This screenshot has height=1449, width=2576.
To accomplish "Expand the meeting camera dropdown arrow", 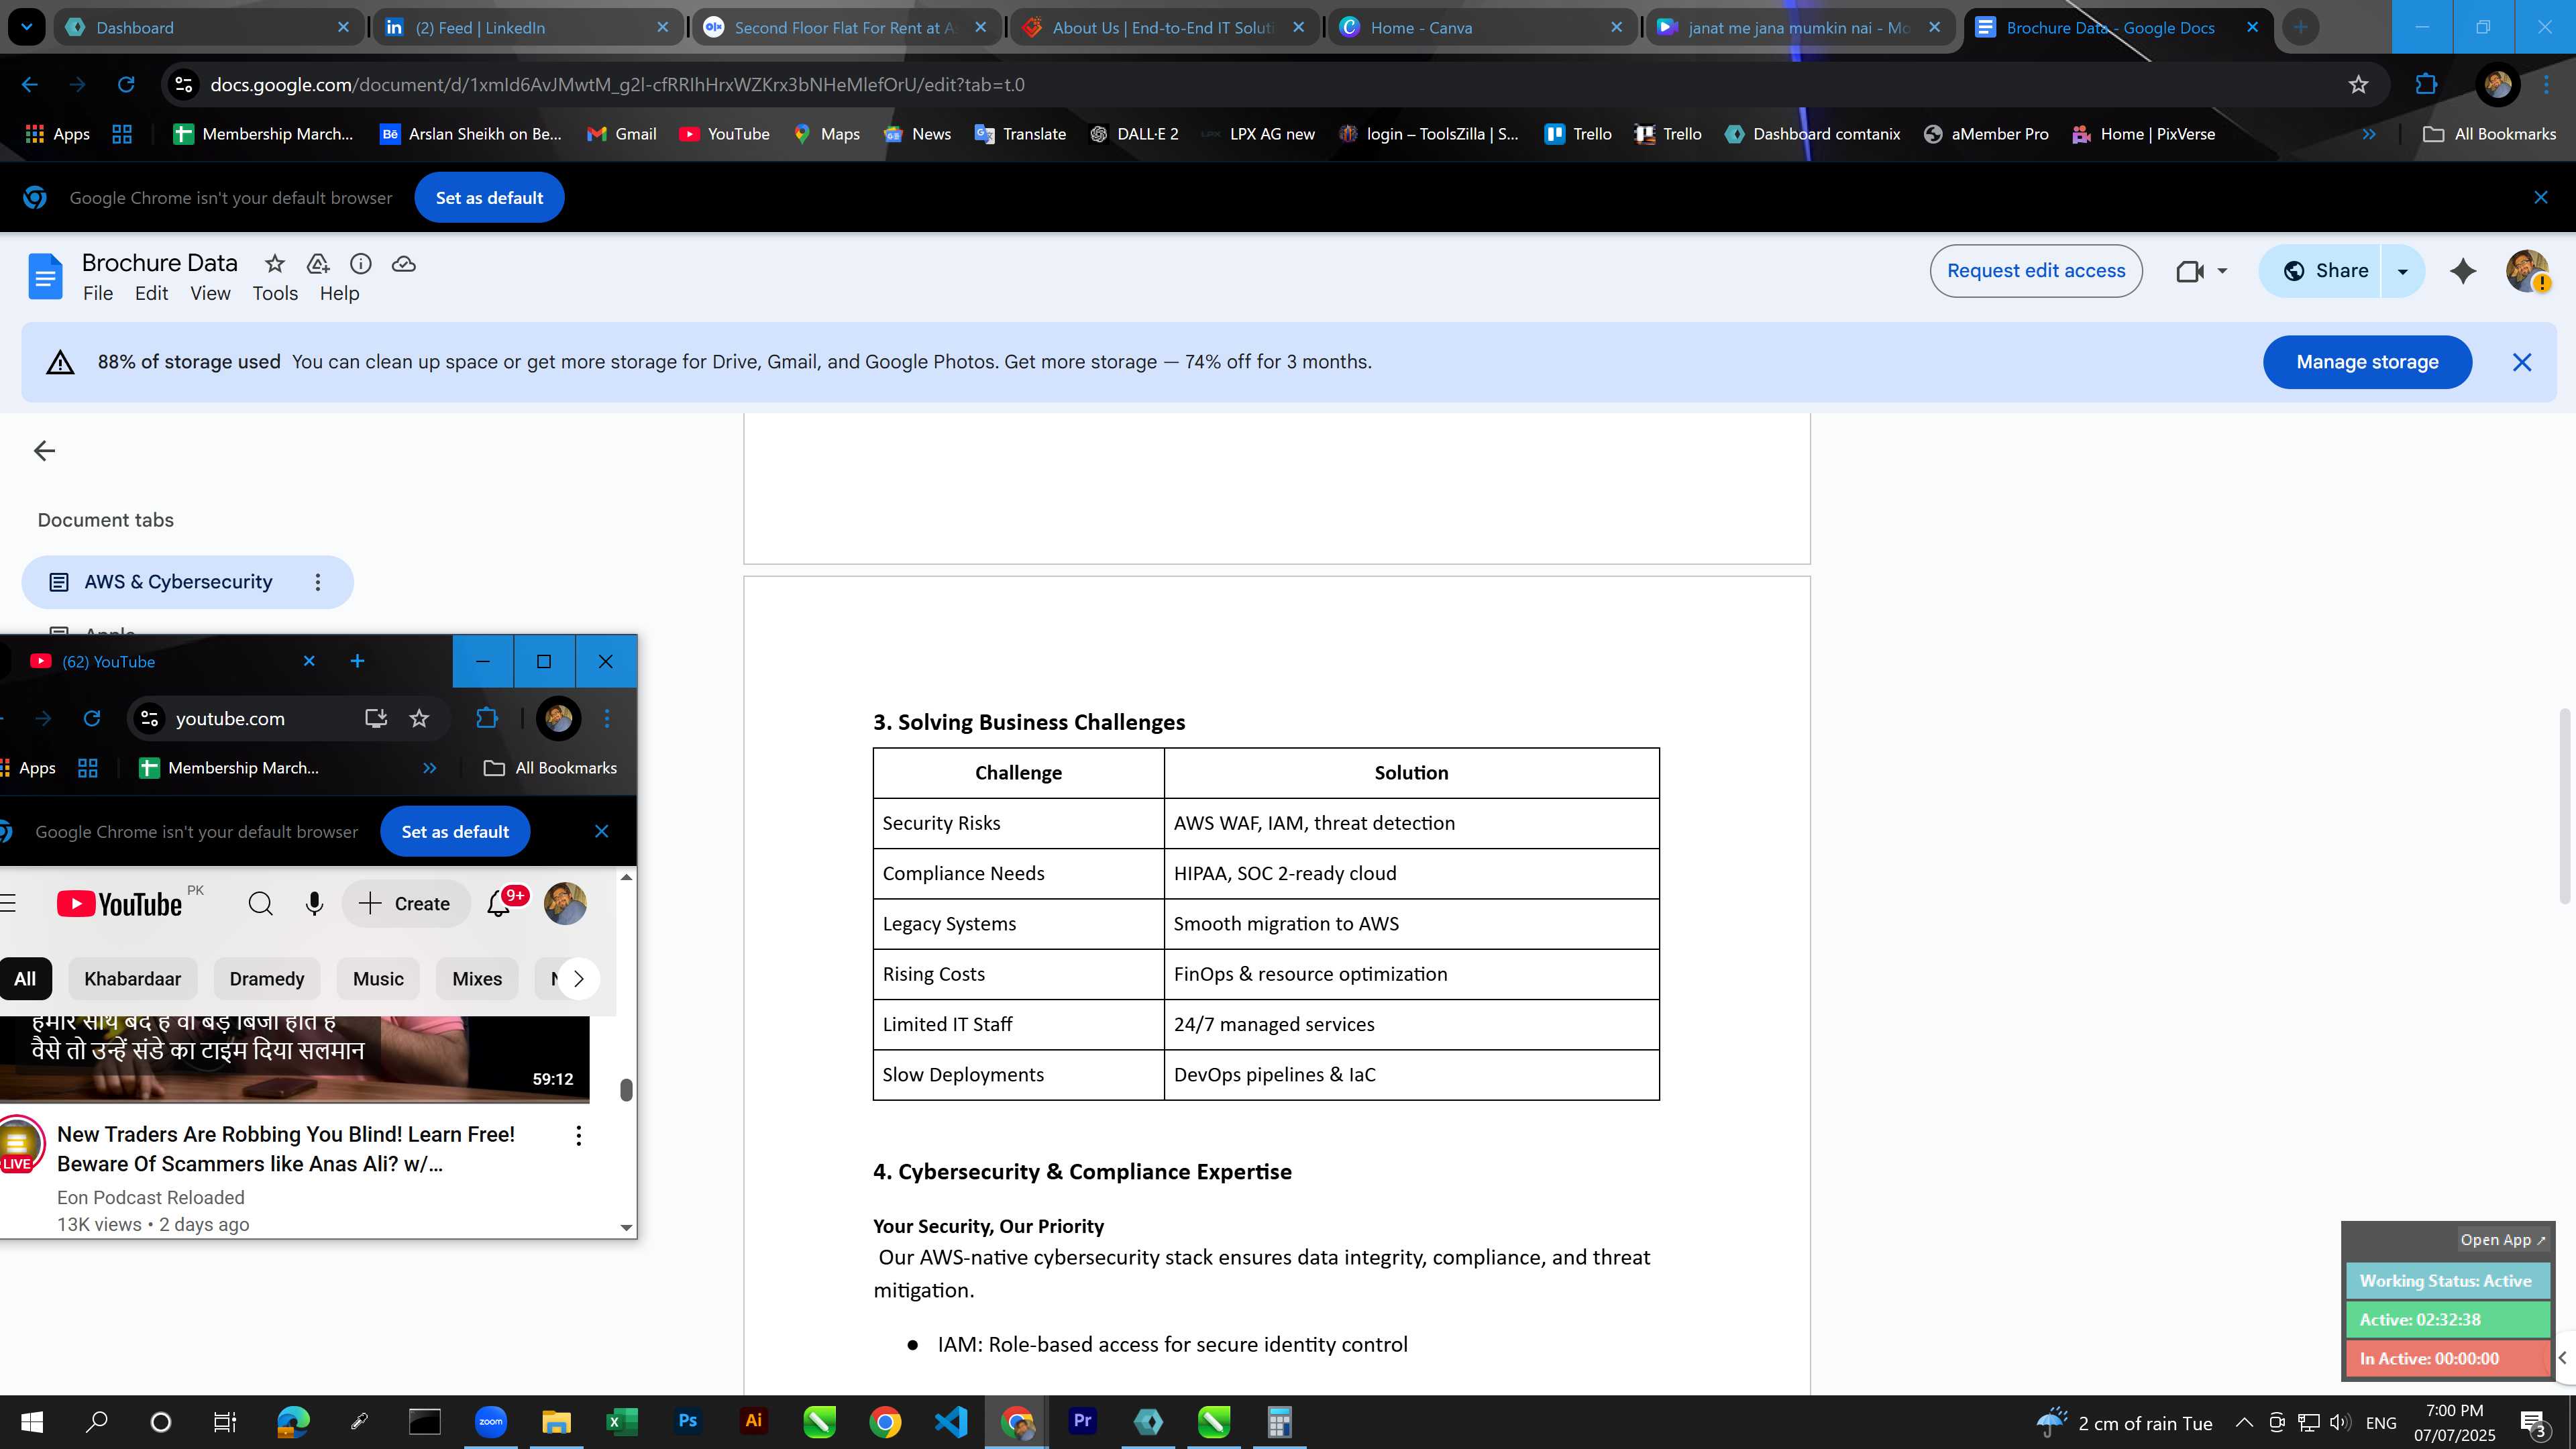I will tap(2222, 271).
